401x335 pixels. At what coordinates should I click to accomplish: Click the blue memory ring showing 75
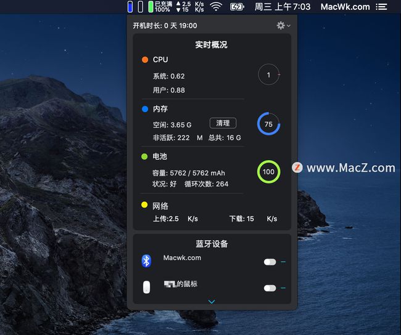click(x=268, y=124)
